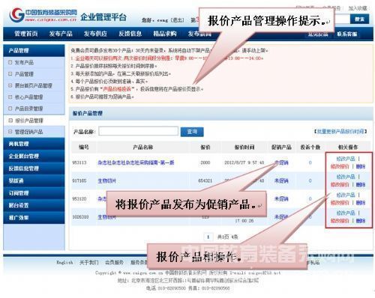This screenshot has width=375, height=298.
Task: Expand the 易信通 sidebar section
Action: pyautogui.click(x=34, y=180)
